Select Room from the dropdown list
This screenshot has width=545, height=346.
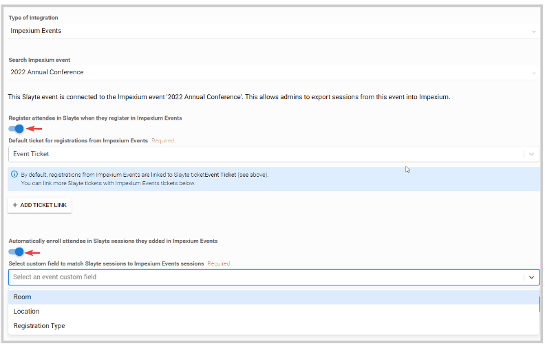274,297
